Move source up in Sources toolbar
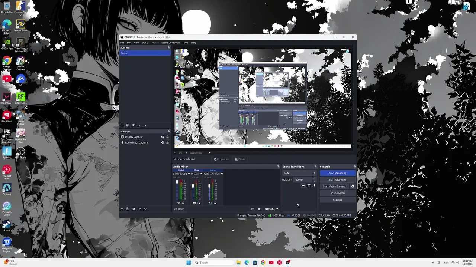The width and height of the screenshot is (476, 267). [x=140, y=209]
